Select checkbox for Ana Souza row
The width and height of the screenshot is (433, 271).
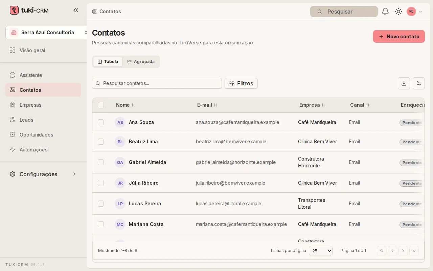(x=101, y=122)
